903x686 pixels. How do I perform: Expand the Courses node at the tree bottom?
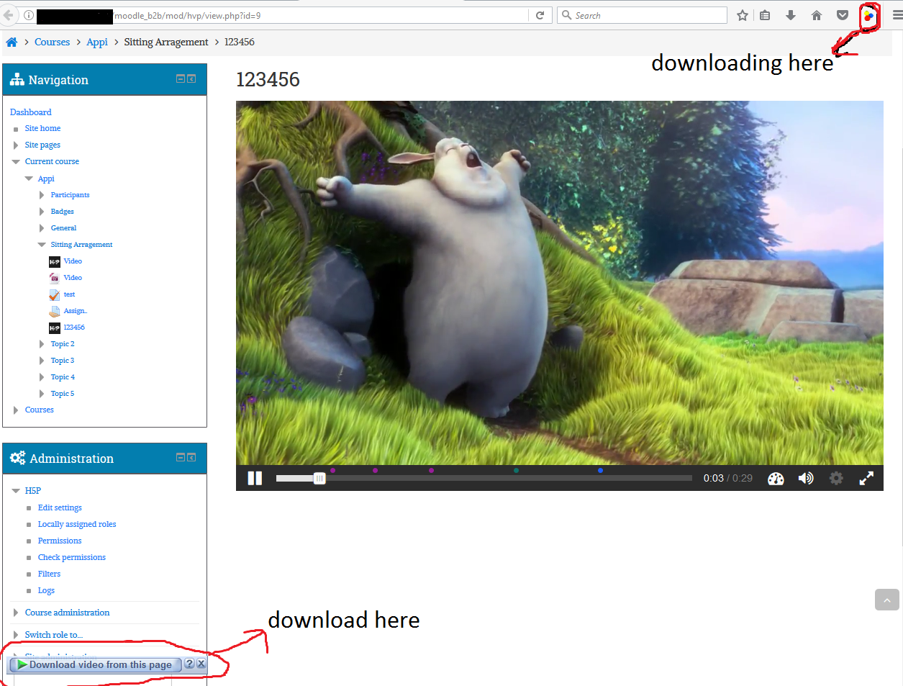click(x=16, y=410)
